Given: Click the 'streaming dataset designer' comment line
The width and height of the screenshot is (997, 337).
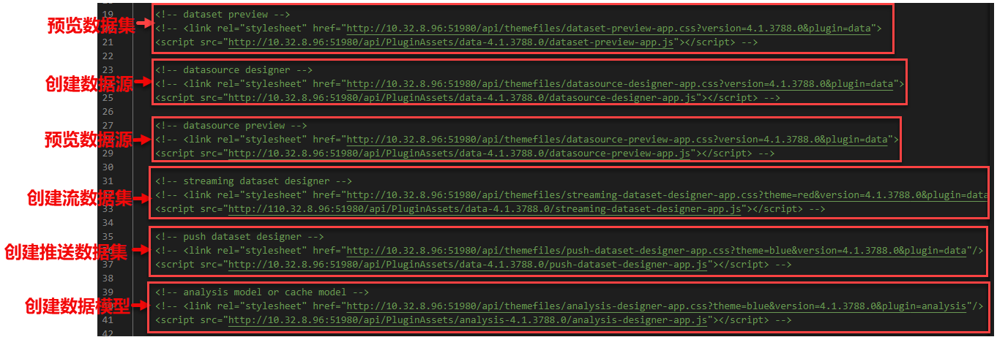Looking at the screenshot, I should coord(254,181).
